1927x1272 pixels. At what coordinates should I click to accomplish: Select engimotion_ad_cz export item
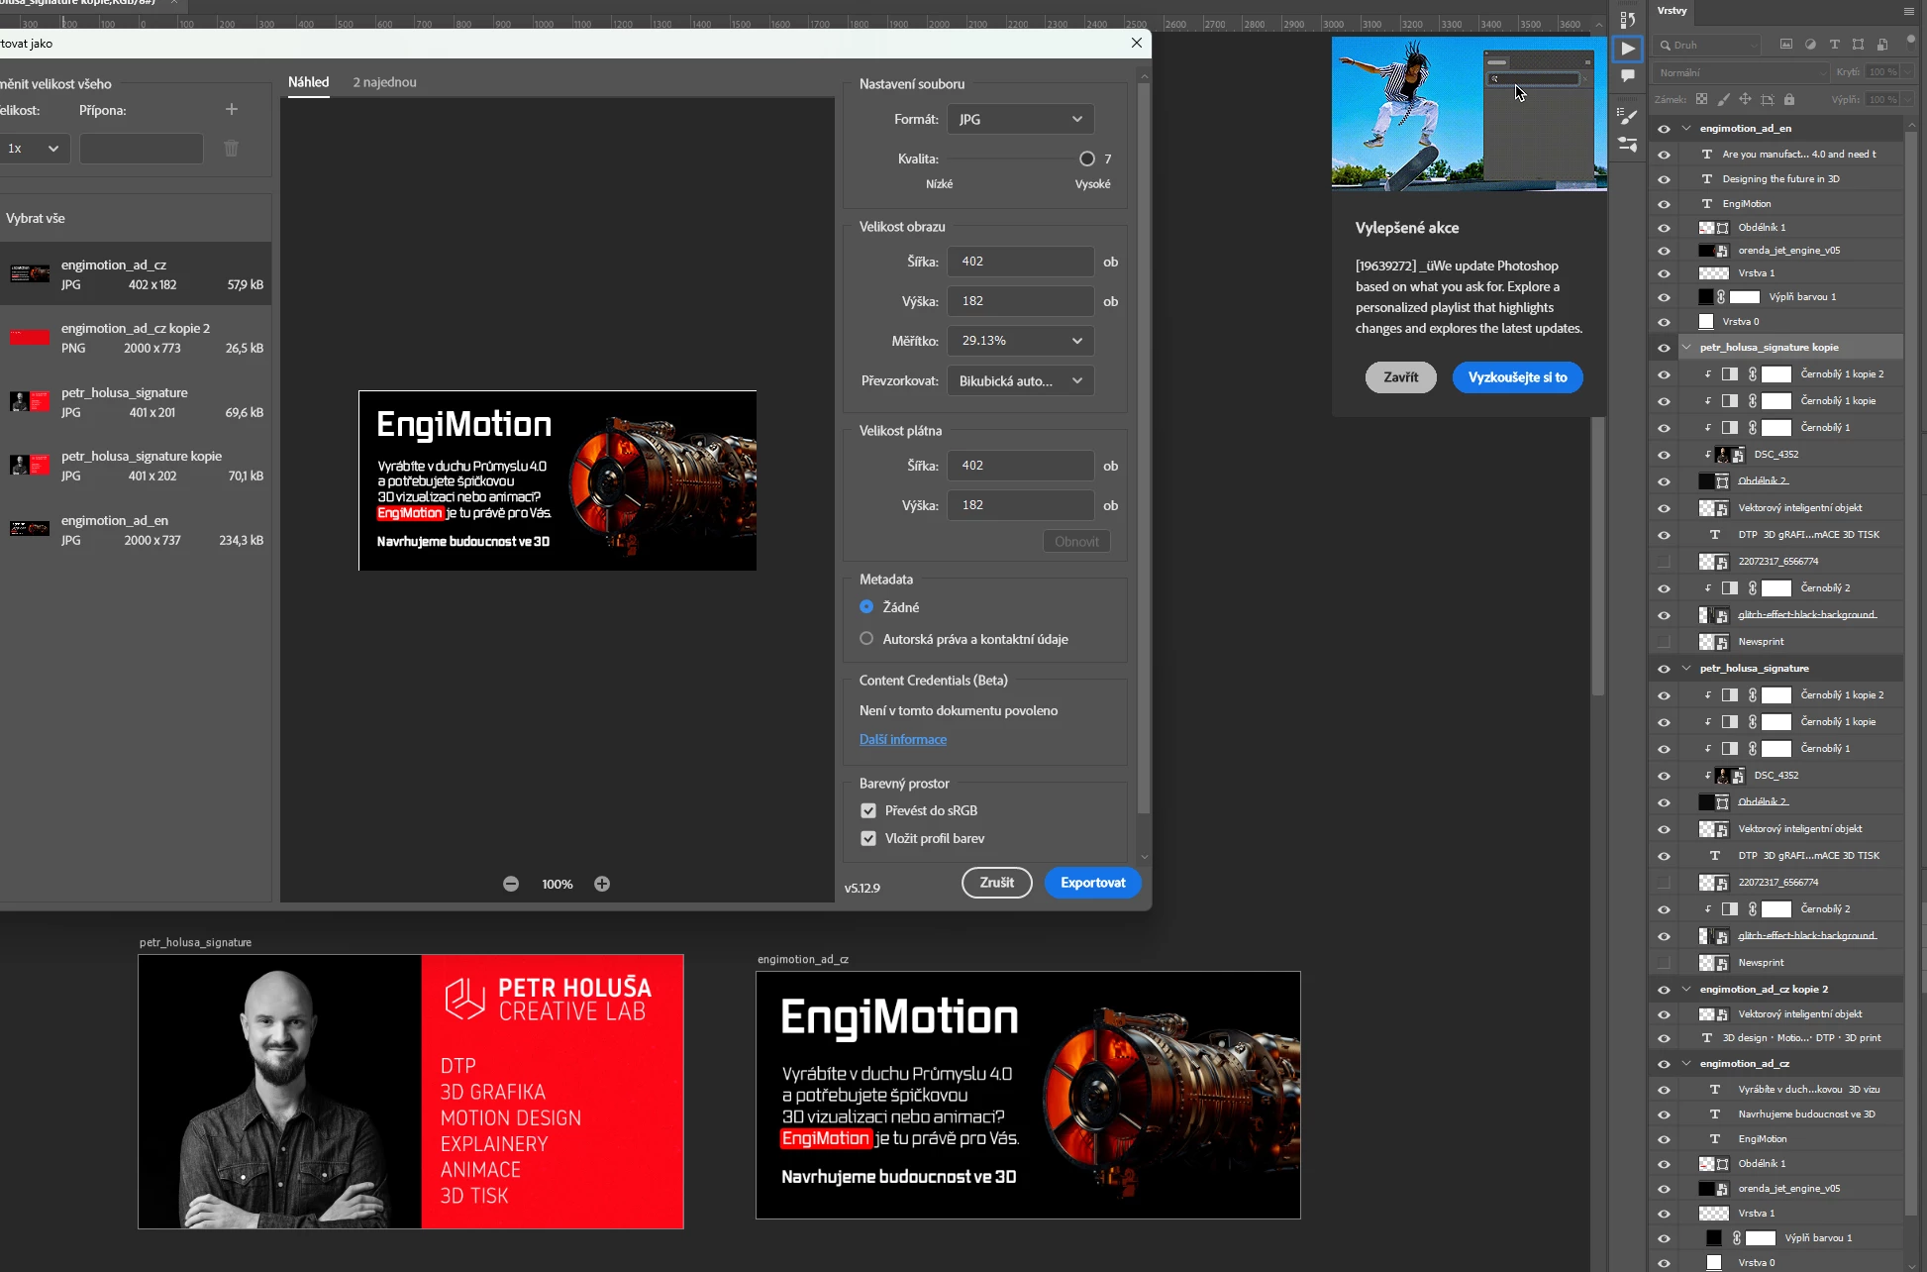click(x=136, y=274)
